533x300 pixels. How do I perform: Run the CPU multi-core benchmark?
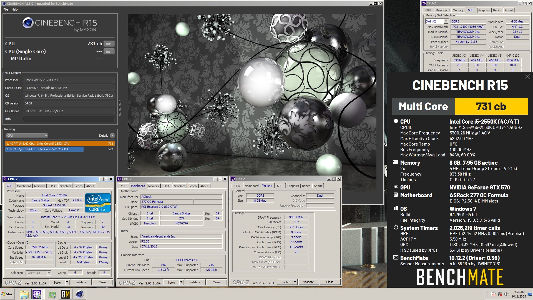[109, 44]
